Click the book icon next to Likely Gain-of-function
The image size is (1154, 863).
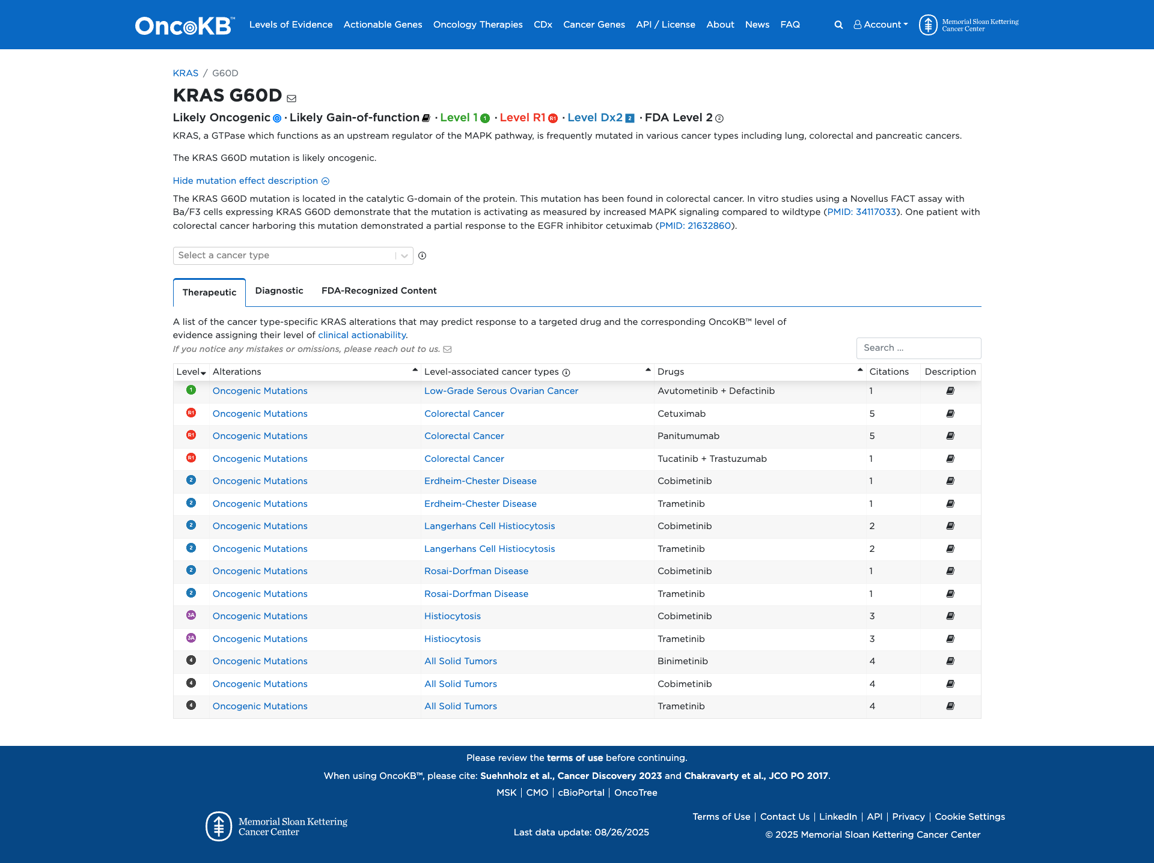tap(426, 118)
